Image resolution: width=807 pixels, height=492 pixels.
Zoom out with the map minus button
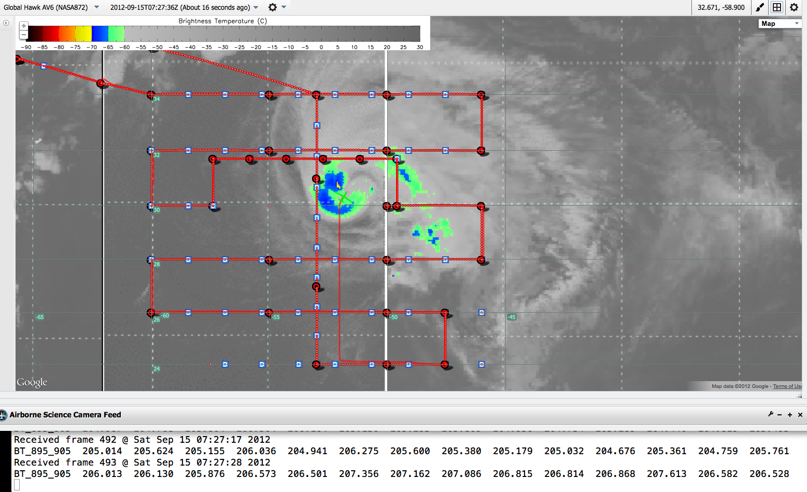(23, 35)
